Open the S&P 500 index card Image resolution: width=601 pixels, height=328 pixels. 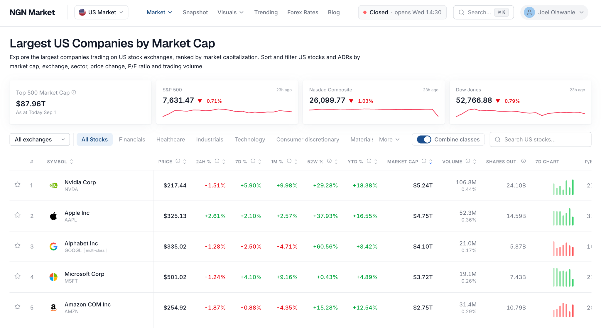point(227,102)
